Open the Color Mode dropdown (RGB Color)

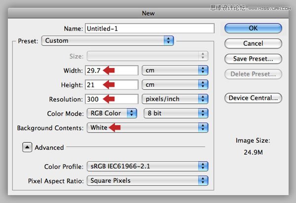click(x=112, y=113)
